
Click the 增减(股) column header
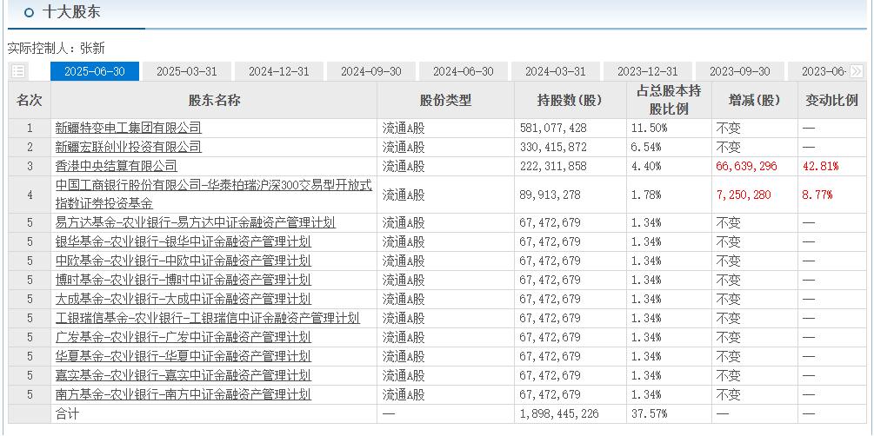pyautogui.click(x=754, y=100)
